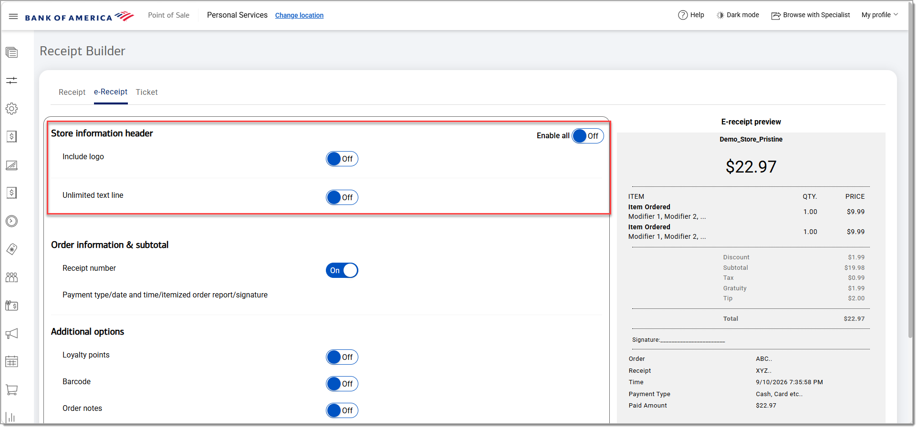Click Demo_Store_Pristine store name in preview

coord(751,139)
